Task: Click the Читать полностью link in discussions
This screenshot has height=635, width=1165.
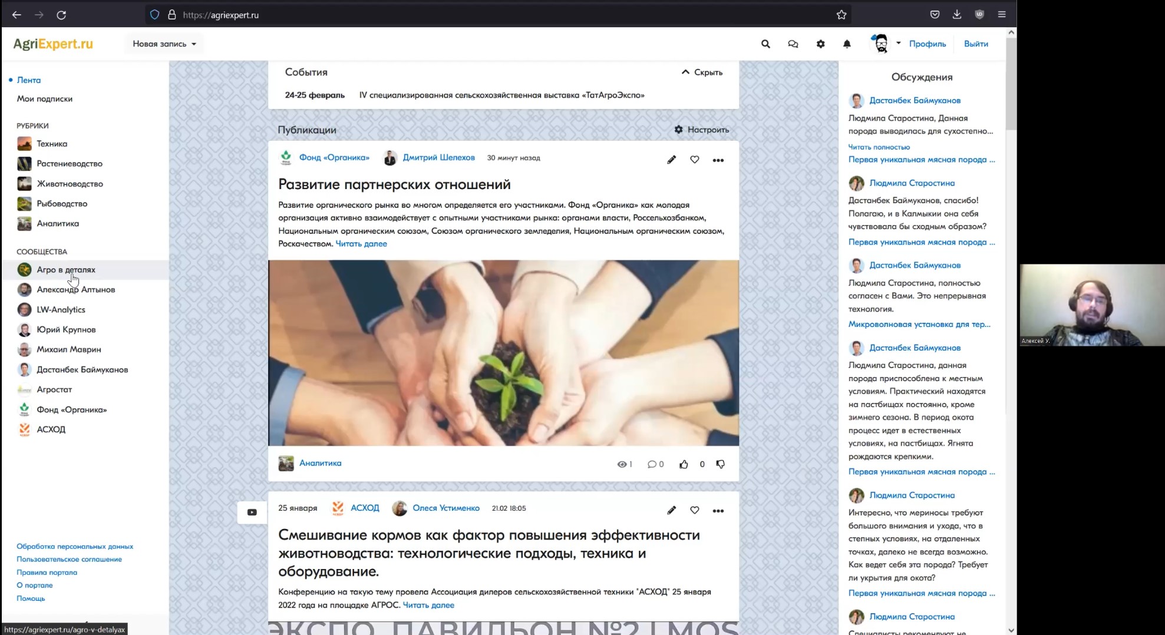Action: [879, 147]
